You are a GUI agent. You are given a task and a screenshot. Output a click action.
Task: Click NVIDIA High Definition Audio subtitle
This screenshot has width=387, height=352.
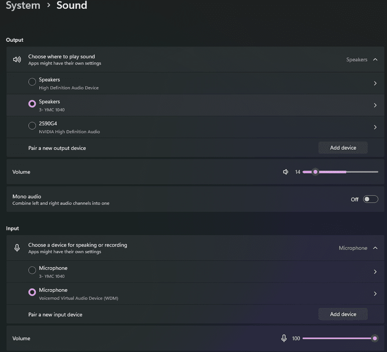coord(69,132)
